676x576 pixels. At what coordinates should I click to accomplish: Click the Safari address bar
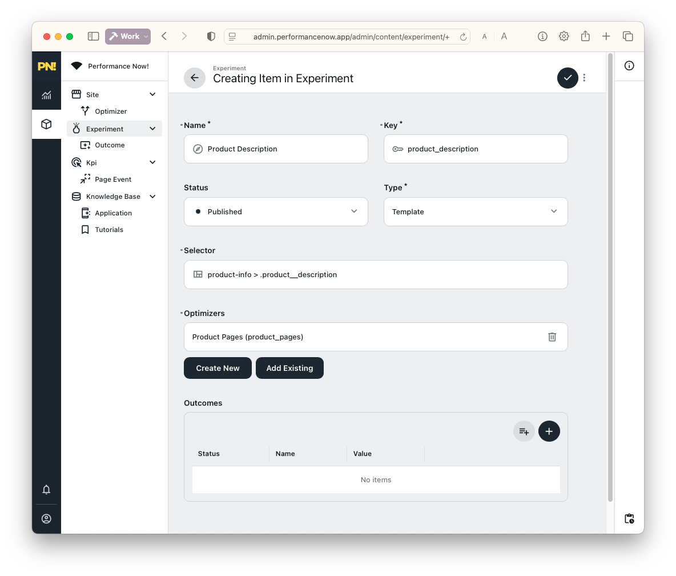[347, 37]
